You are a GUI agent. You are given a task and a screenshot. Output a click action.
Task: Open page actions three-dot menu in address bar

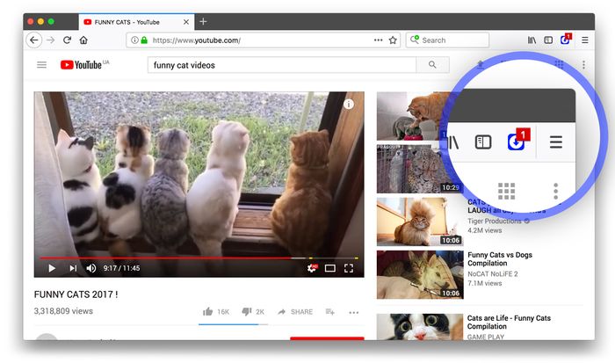(x=378, y=40)
